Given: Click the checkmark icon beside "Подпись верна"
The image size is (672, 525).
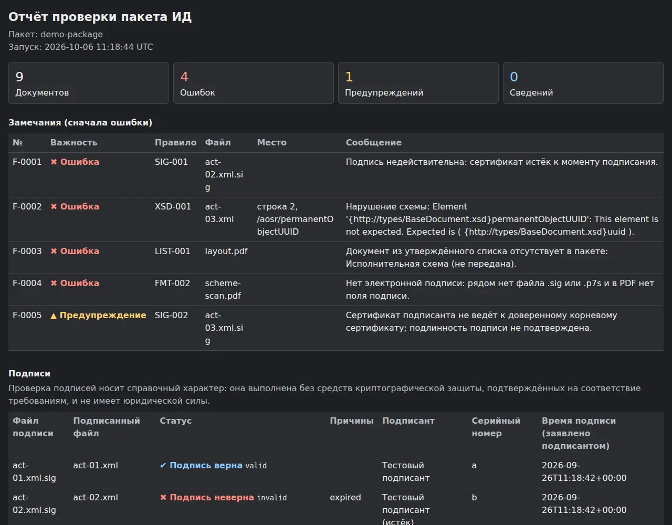Looking at the screenshot, I should pos(163,466).
